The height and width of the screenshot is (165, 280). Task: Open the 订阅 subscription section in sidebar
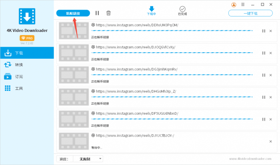tap(27, 77)
